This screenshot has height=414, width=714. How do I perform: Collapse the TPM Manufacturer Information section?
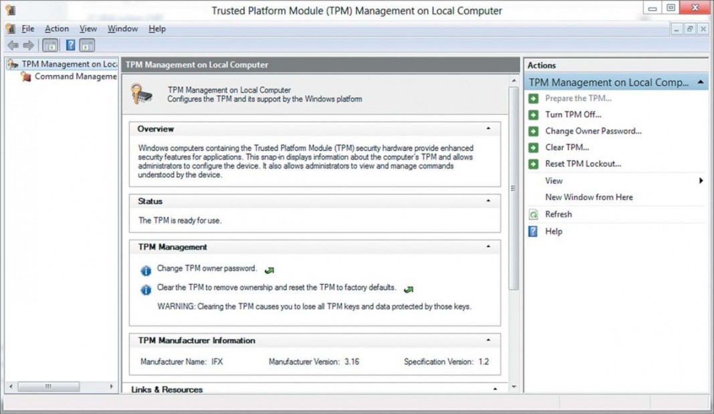(488, 340)
